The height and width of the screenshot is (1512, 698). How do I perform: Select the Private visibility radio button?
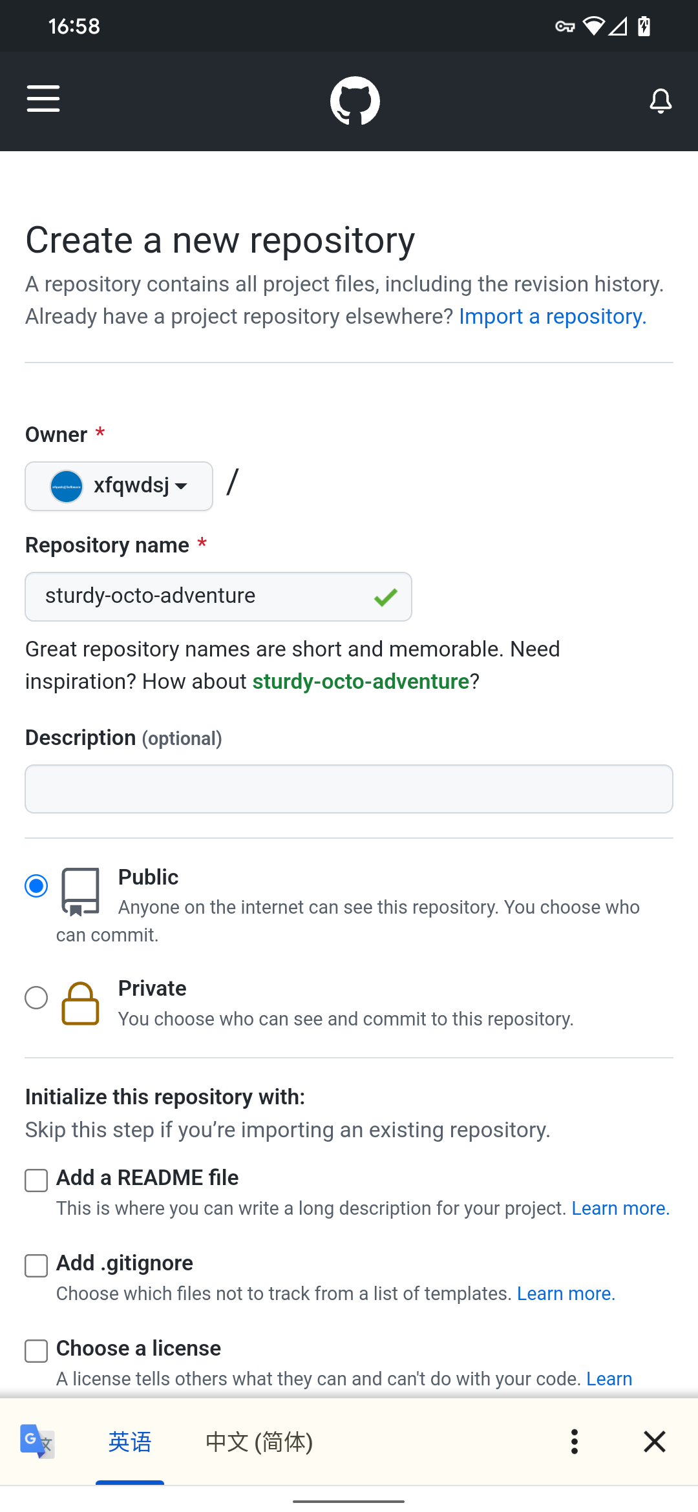pyautogui.click(x=36, y=998)
